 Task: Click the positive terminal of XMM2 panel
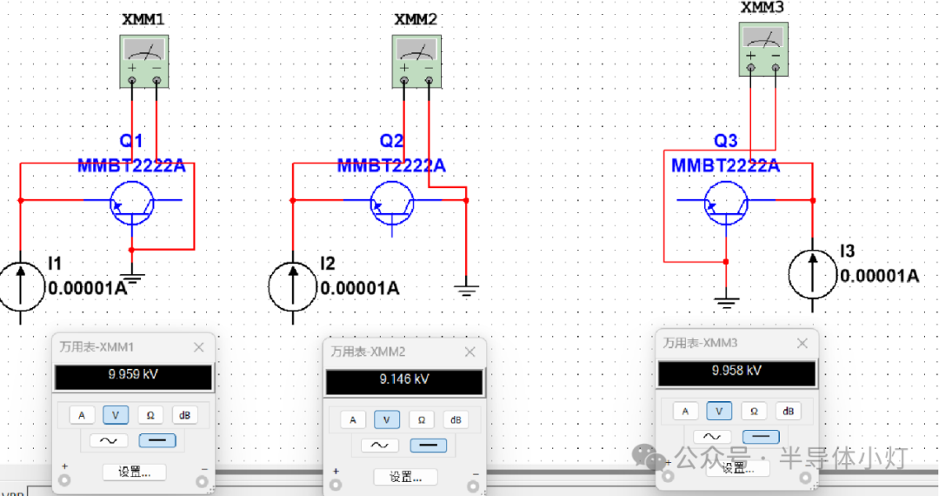click(x=336, y=485)
